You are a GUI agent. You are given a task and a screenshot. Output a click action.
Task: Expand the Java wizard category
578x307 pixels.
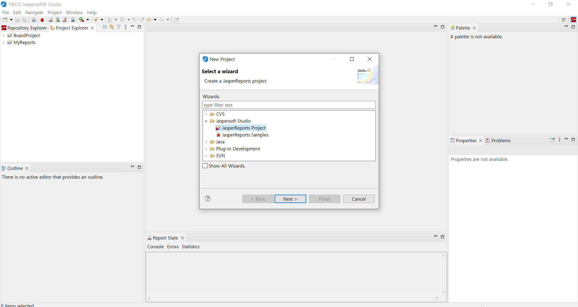pyautogui.click(x=206, y=142)
